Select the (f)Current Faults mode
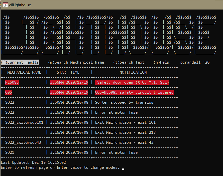Screen dimensions: 223x176 coord(20,62)
